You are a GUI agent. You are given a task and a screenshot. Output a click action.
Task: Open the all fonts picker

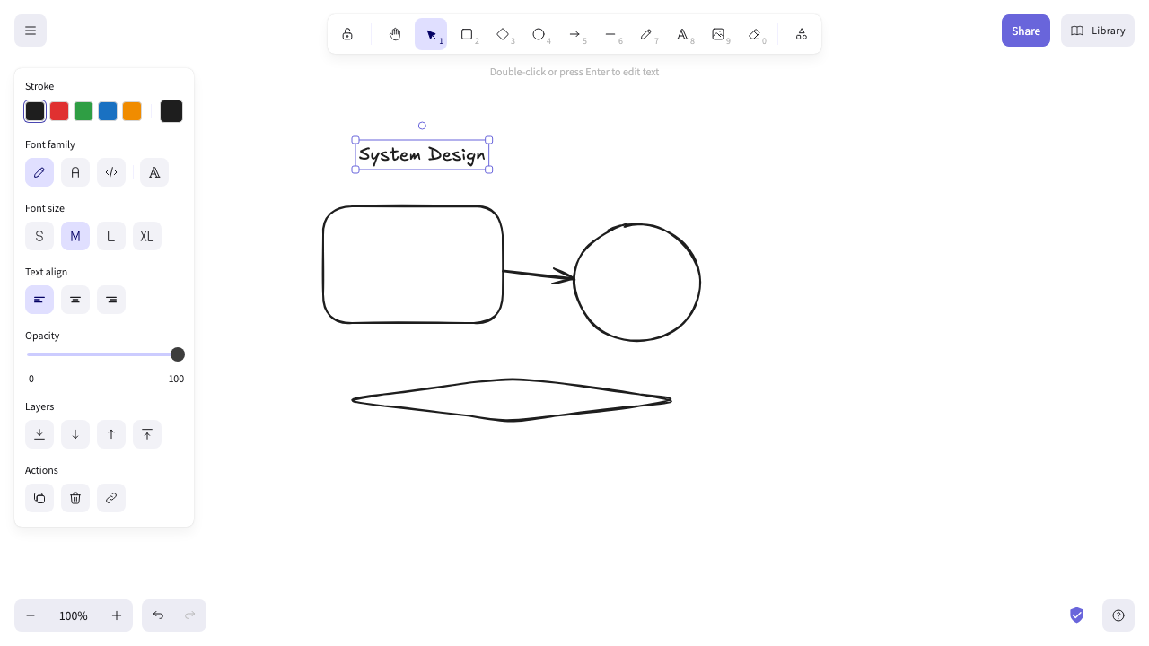[154, 172]
